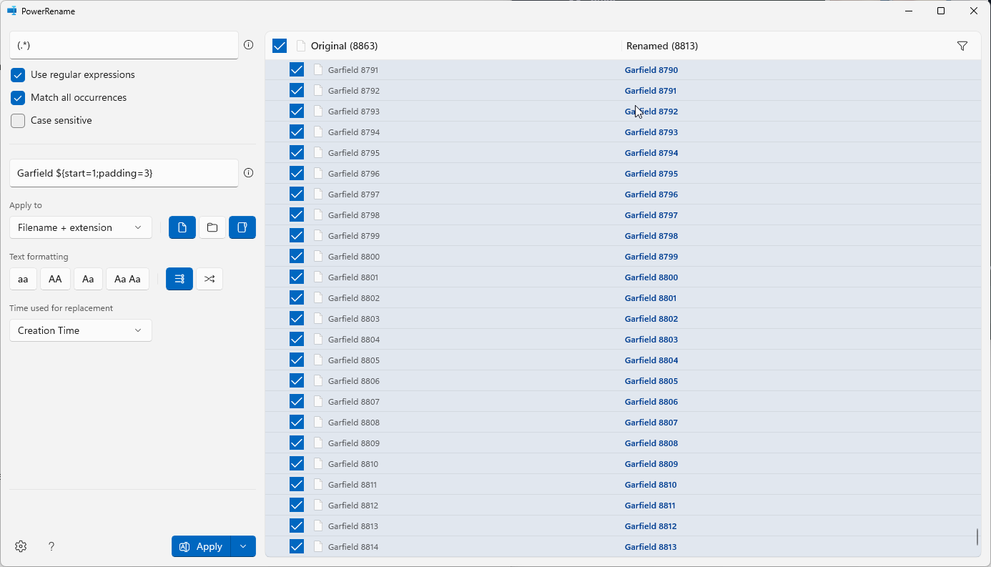Click the replace-with text field
991x567 pixels.
click(x=124, y=173)
